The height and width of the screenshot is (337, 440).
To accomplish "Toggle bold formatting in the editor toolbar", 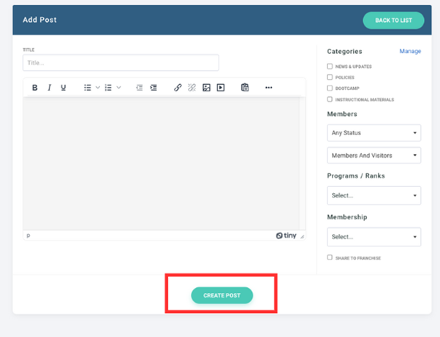I will (34, 88).
